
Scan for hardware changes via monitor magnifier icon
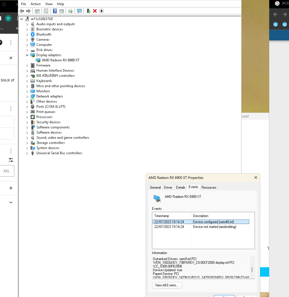click(79, 11)
